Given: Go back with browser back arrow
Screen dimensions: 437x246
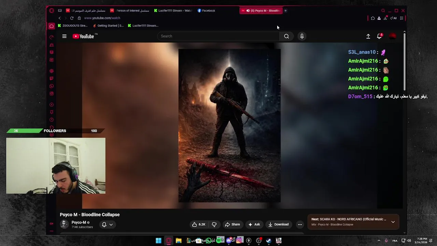Looking at the screenshot, I should click(60, 18).
